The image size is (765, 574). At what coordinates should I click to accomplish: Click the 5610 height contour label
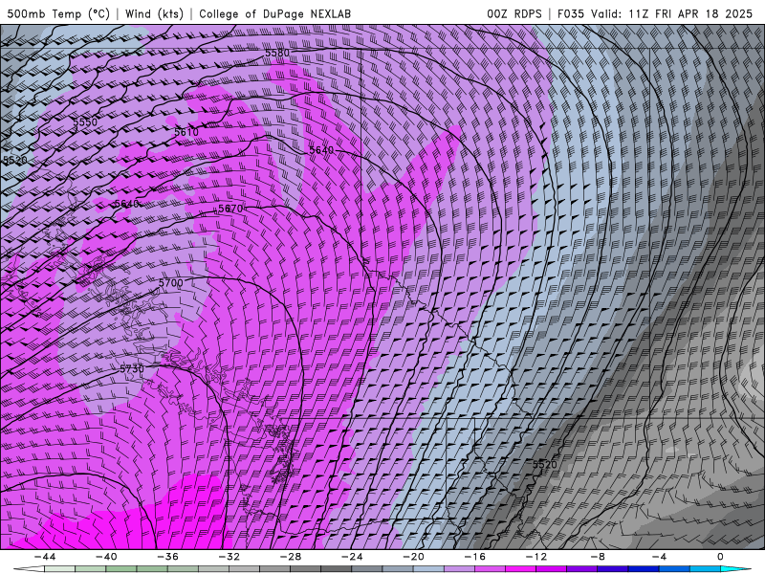pyautogui.click(x=186, y=132)
